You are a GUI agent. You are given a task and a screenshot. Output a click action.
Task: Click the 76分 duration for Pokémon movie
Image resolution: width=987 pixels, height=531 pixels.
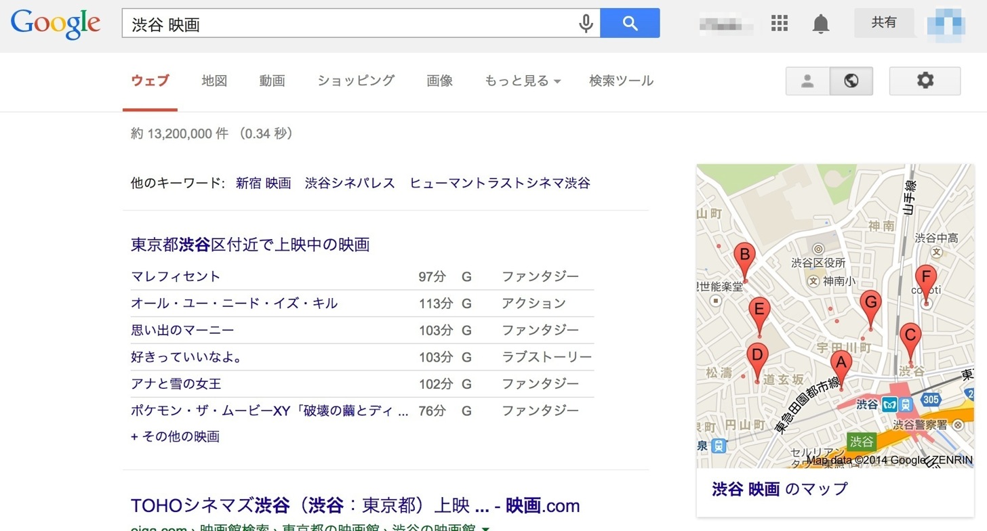click(x=432, y=410)
